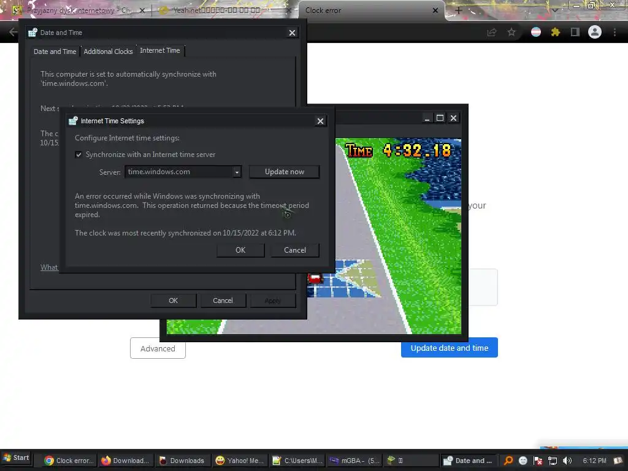Viewport: 628px width, 471px height.
Task: Open the time server dropdown arrow
Action: point(237,172)
